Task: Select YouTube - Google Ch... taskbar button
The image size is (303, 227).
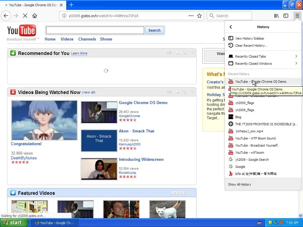Action: click(x=55, y=223)
